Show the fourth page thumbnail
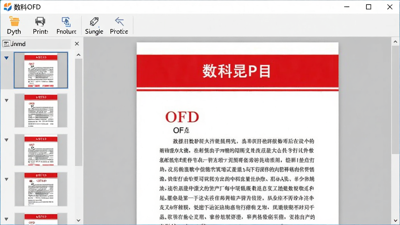Viewport: 400px width, 225px height. pyautogui.click(x=41, y=189)
